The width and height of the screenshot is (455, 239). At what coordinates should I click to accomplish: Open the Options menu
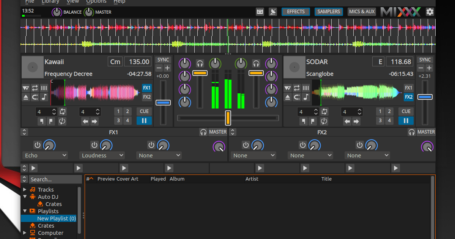[96, 2]
